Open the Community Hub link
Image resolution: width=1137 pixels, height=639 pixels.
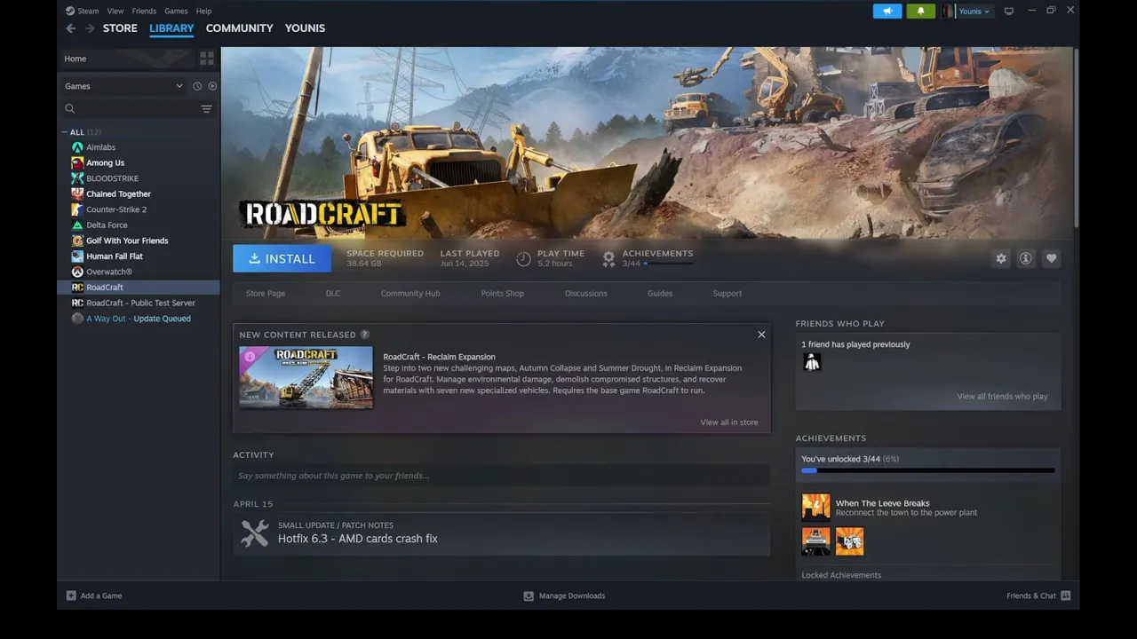point(410,294)
